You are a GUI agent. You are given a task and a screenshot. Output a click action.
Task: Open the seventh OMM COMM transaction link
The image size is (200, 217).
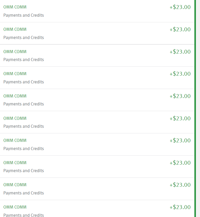15,141
